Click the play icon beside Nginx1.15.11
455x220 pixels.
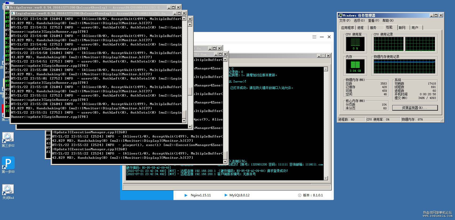pyautogui.click(x=186, y=195)
